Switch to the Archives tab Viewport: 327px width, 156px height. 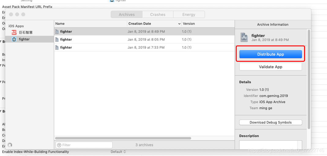click(x=127, y=15)
